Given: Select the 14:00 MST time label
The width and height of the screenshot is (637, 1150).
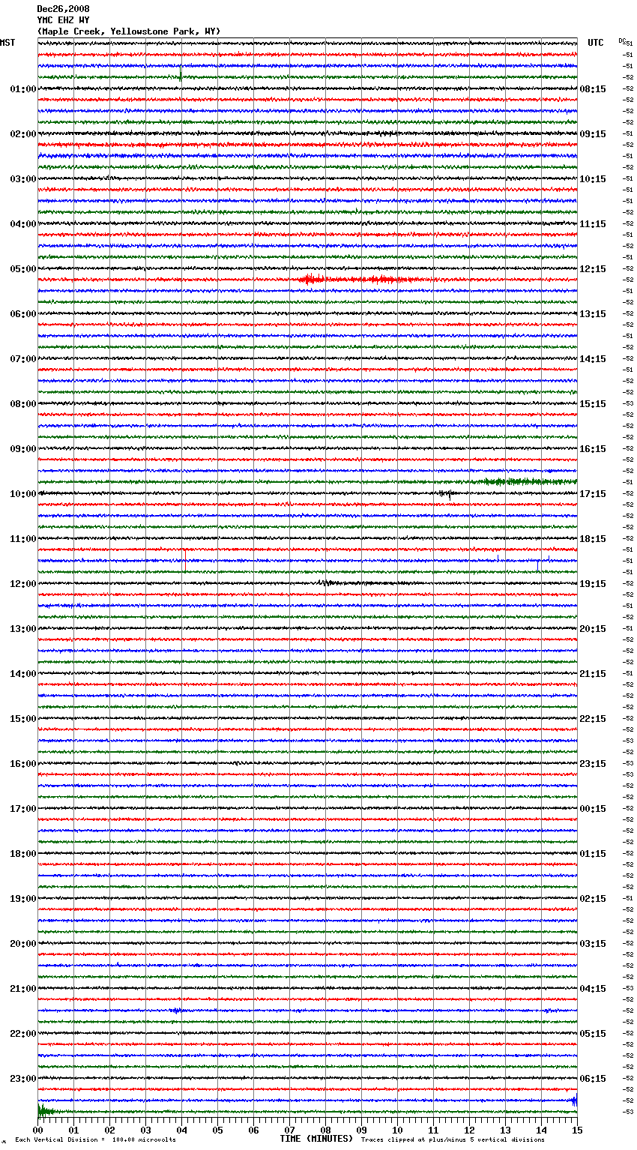Looking at the screenshot, I should coord(22,674).
